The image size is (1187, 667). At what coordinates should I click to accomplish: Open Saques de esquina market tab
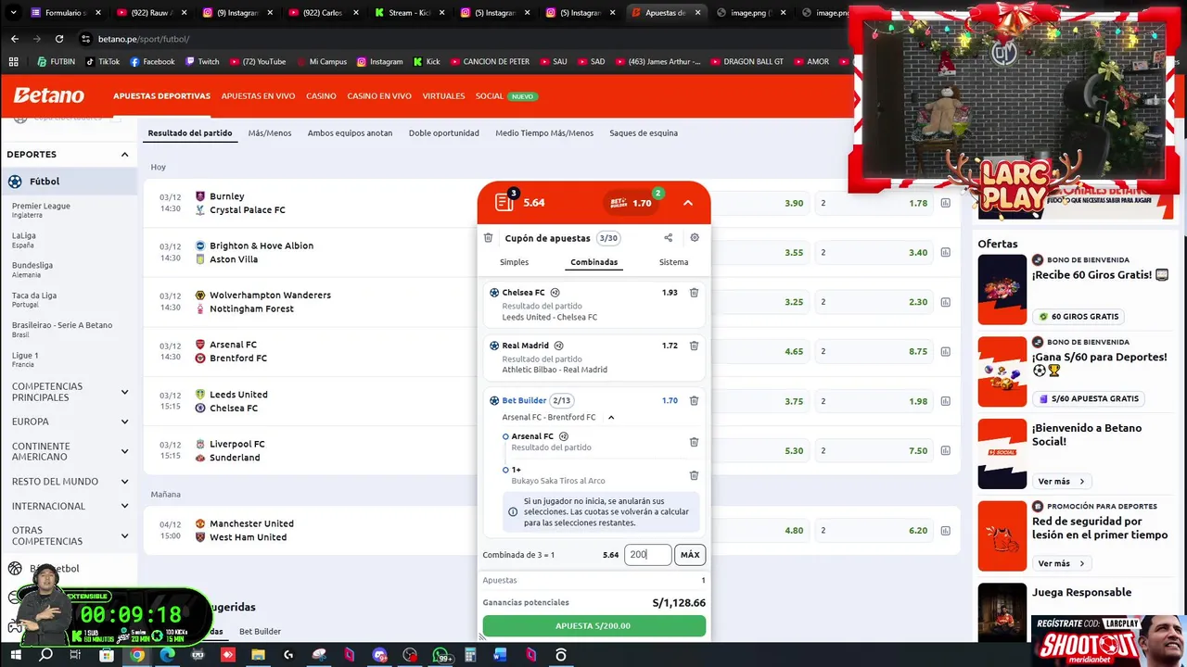tap(644, 133)
